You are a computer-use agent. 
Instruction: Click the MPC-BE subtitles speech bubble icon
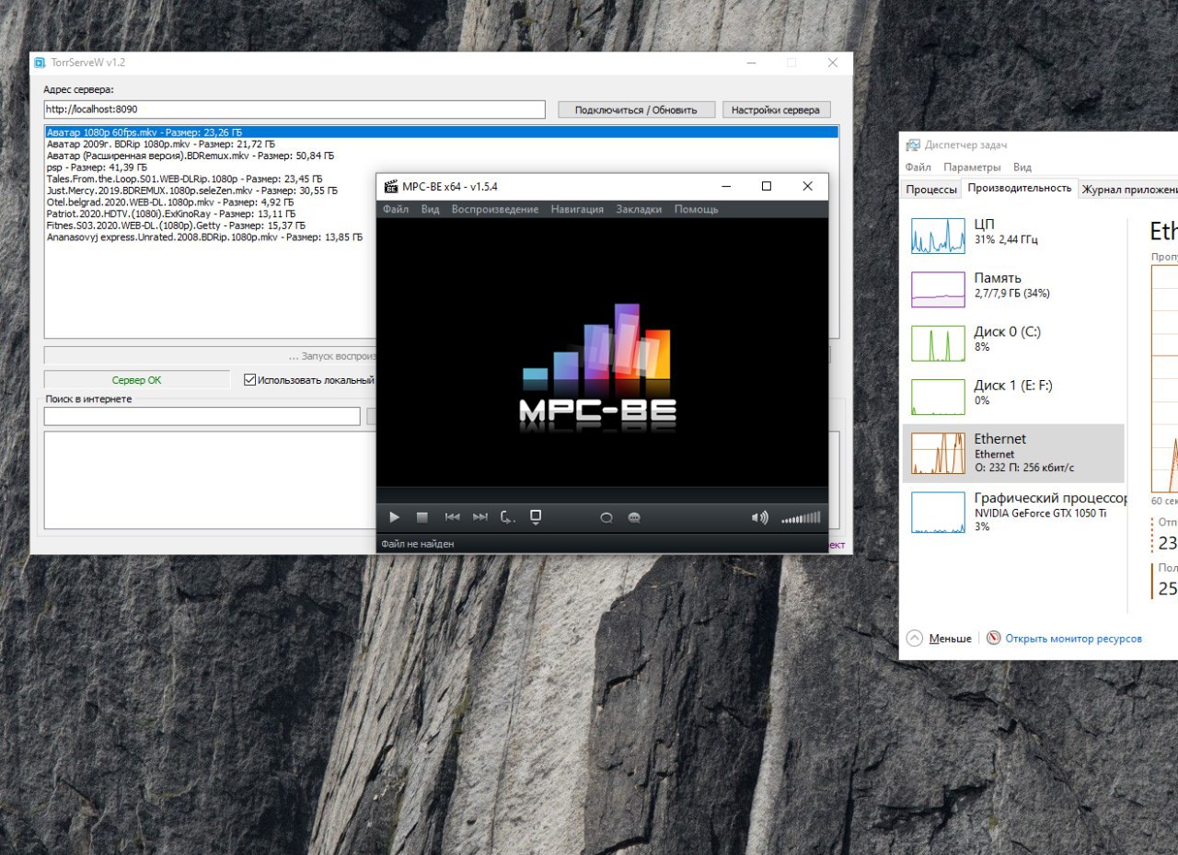[x=634, y=518]
